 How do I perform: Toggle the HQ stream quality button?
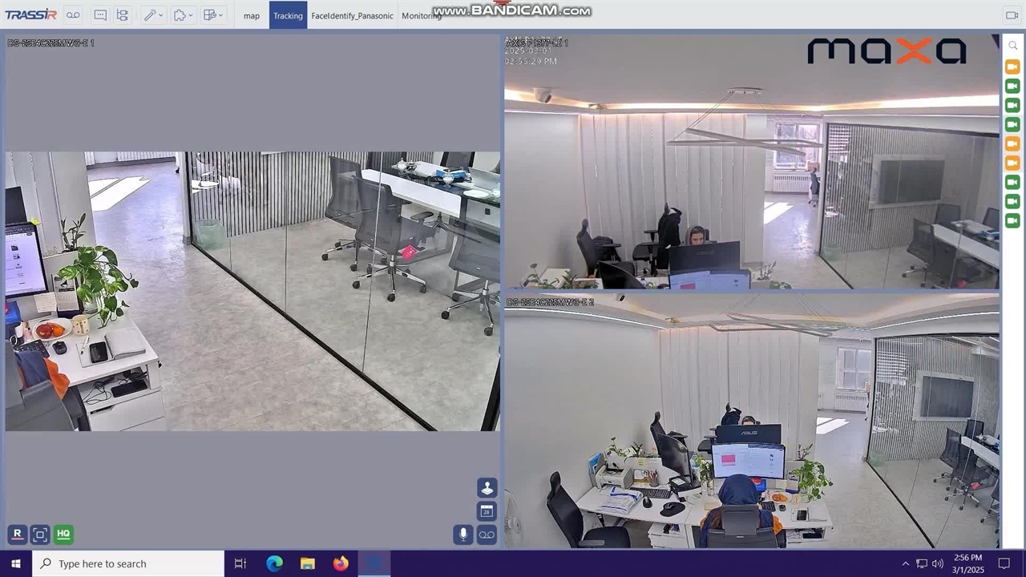coord(63,534)
